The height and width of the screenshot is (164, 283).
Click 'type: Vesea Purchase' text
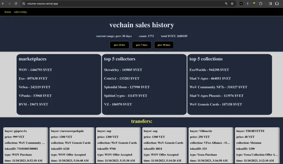click(x=204, y=154)
